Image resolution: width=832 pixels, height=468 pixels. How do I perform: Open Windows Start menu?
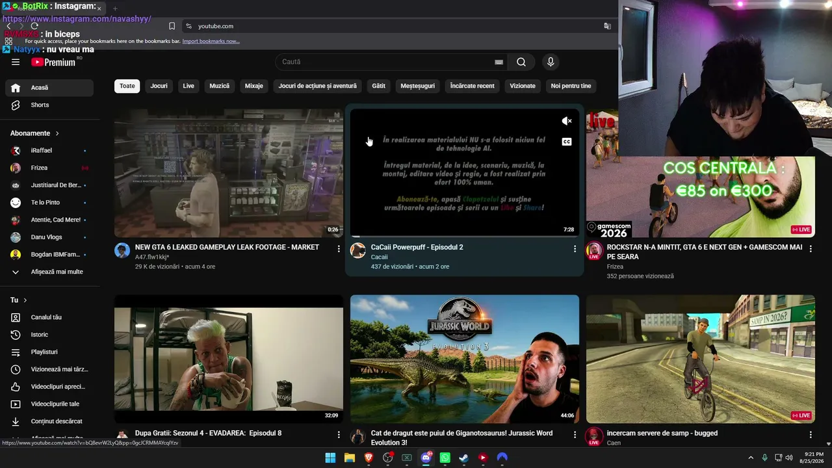(330, 458)
